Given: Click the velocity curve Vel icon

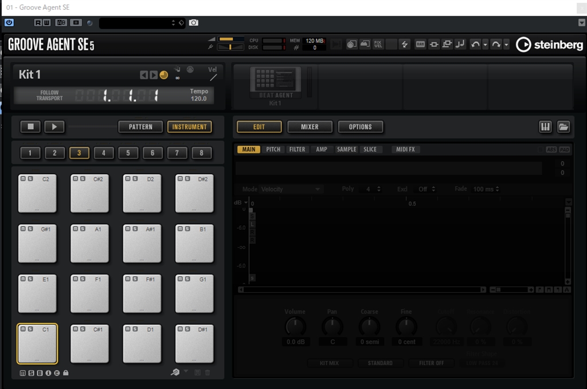Looking at the screenshot, I should tap(213, 78).
